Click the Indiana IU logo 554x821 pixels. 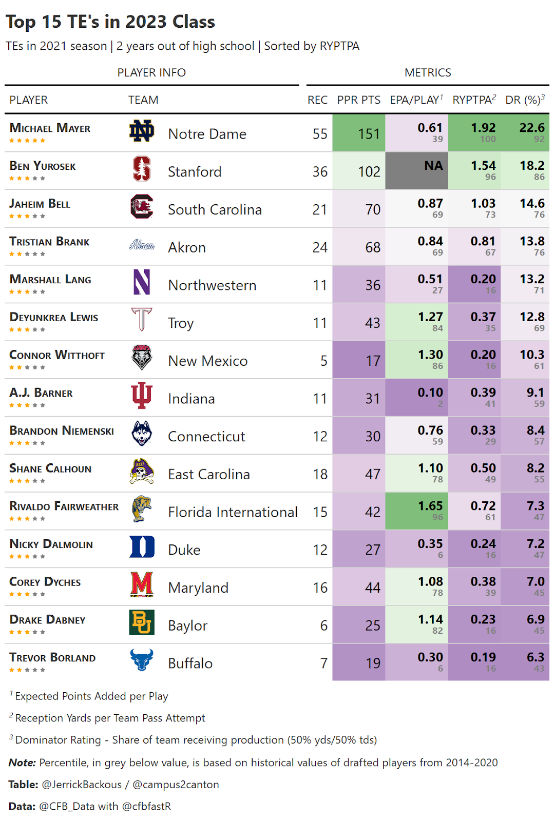click(x=141, y=396)
